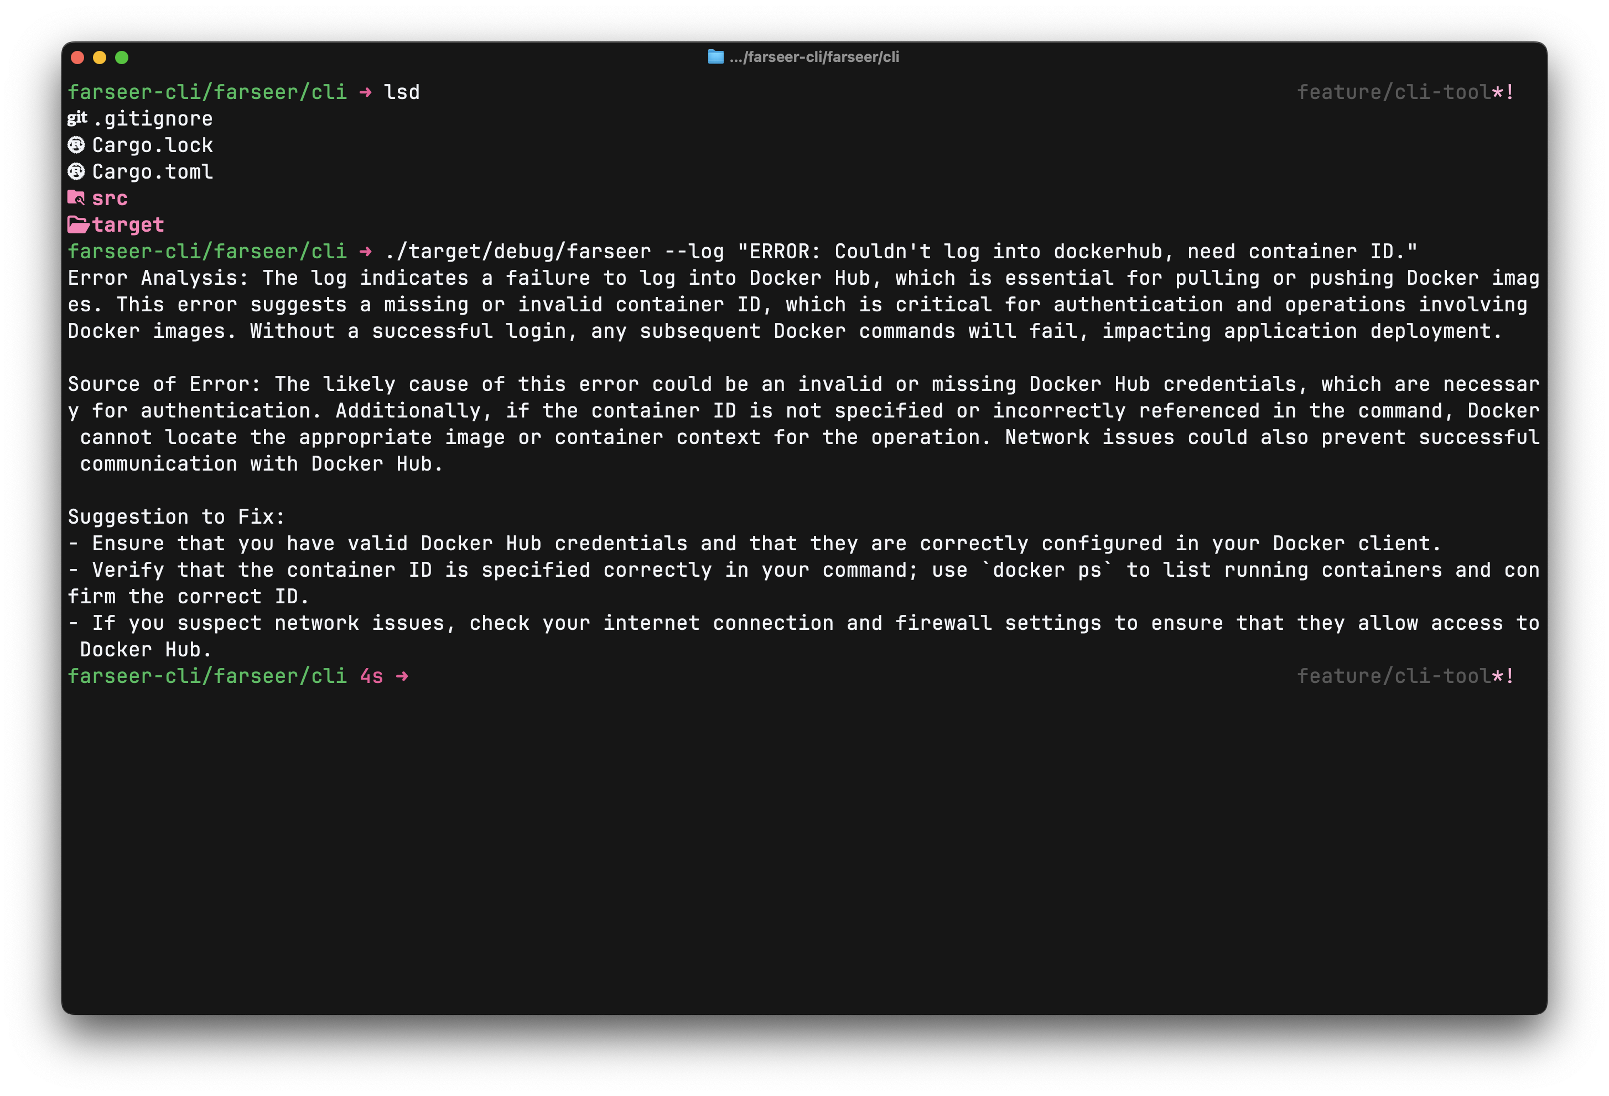Click the pink prompt arrow before lsd

click(366, 92)
